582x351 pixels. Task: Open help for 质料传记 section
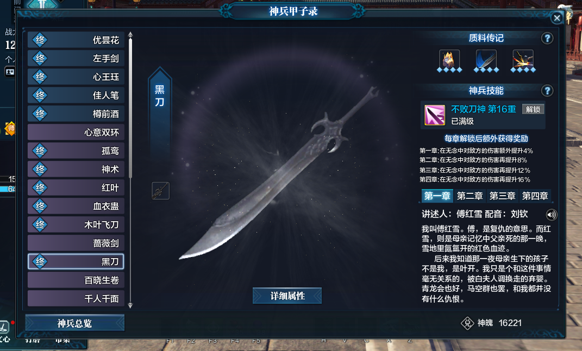click(547, 38)
